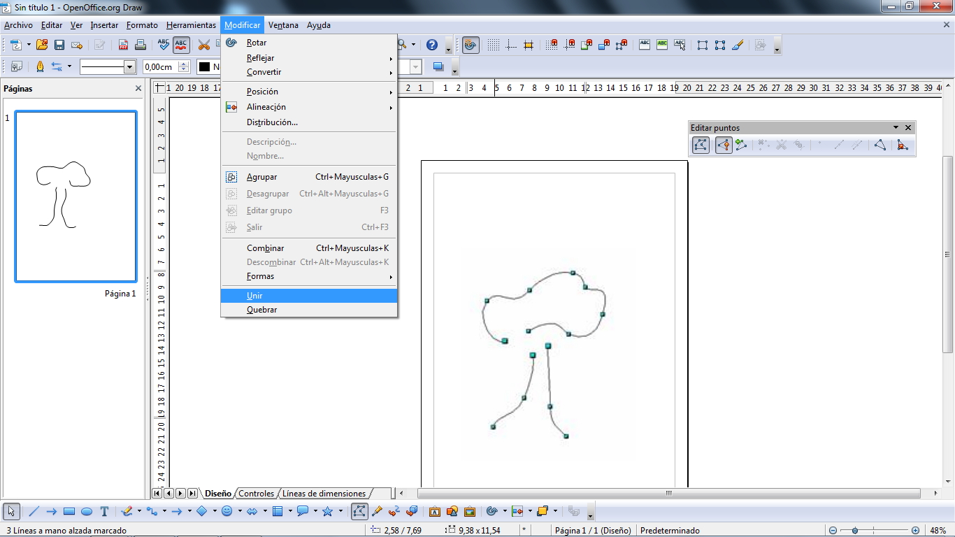Expand the New document dropdown arrow
The image size is (955, 537).
coord(29,45)
